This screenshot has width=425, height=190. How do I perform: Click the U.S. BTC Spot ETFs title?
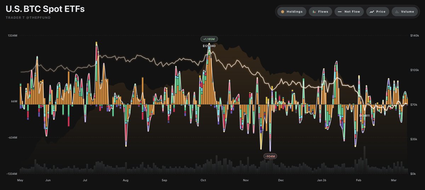[x=45, y=9]
